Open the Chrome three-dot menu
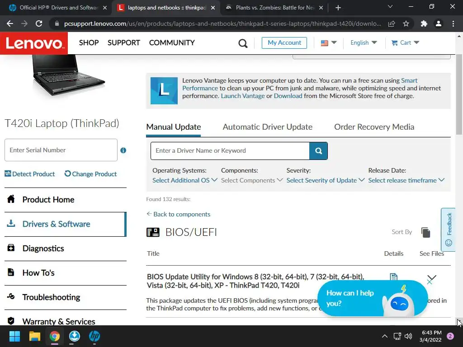The width and height of the screenshot is (463, 347). pos(453,23)
